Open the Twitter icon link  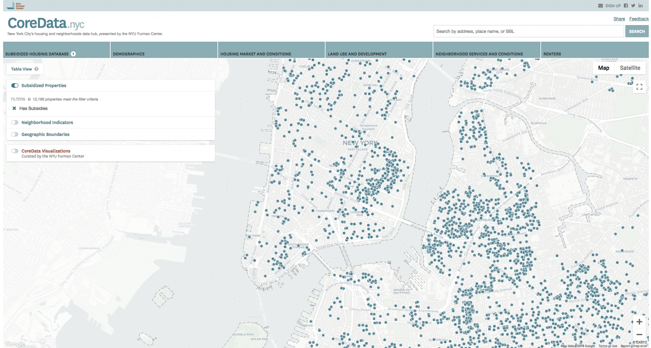click(633, 6)
